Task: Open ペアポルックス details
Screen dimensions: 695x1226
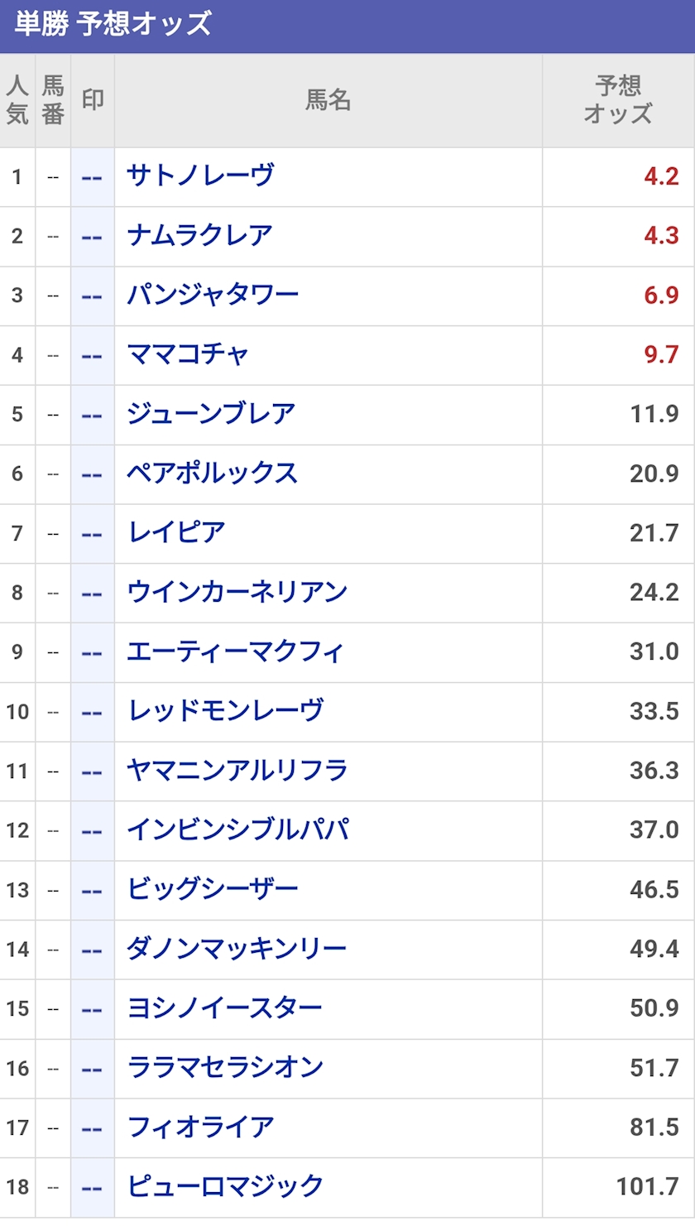Action: (212, 474)
